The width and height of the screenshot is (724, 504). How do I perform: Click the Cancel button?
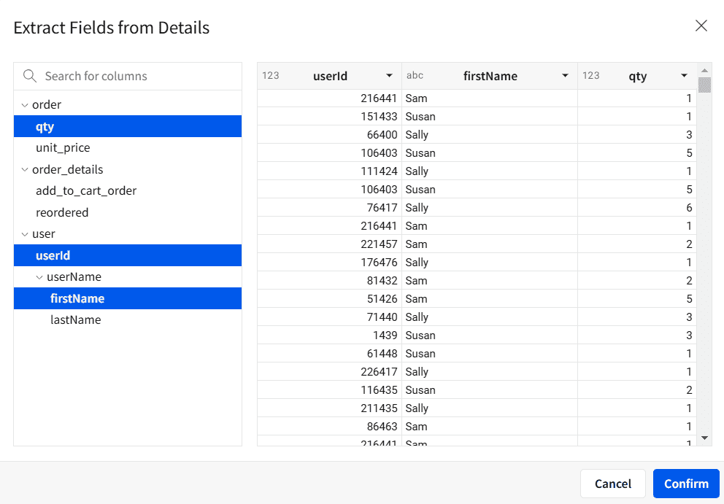pyautogui.click(x=612, y=484)
